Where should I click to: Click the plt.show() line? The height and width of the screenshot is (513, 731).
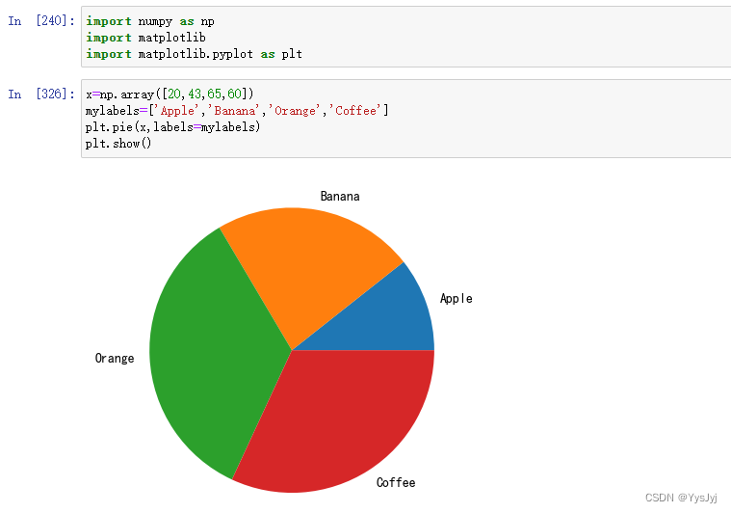click(118, 144)
